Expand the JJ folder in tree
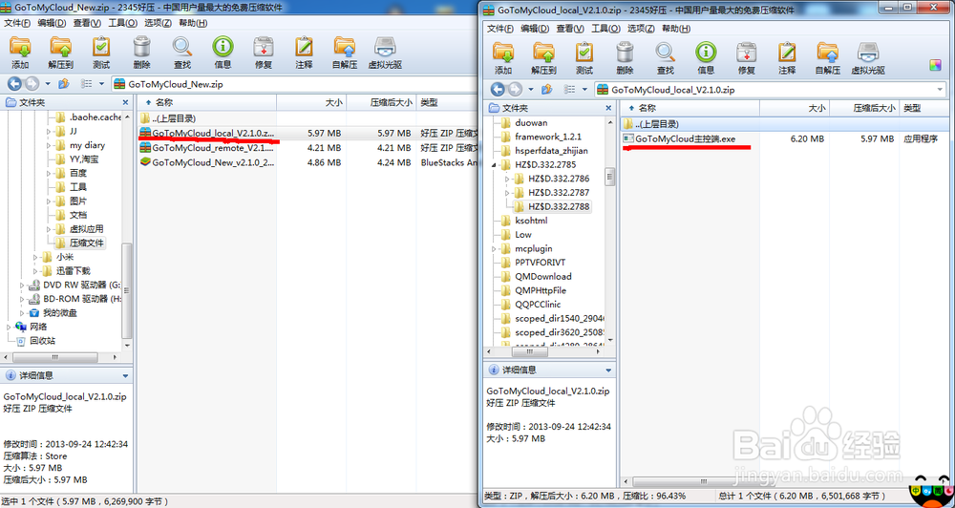This screenshot has width=955, height=508. coord(49,131)
